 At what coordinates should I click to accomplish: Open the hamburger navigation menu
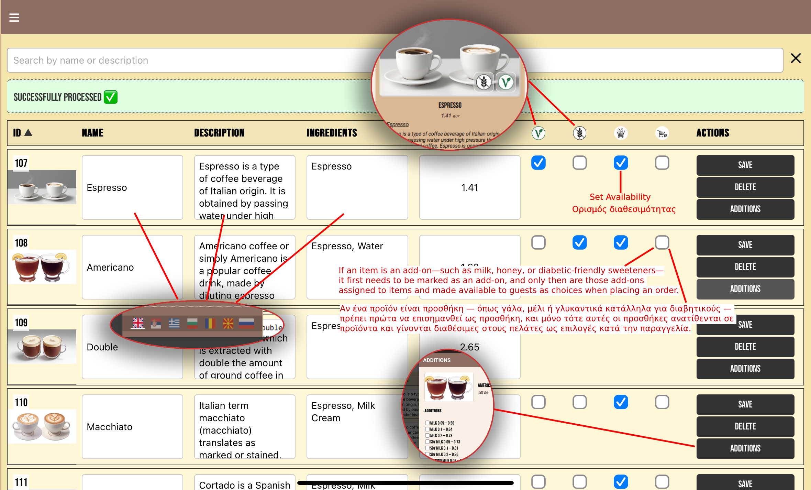click(14, 17)
